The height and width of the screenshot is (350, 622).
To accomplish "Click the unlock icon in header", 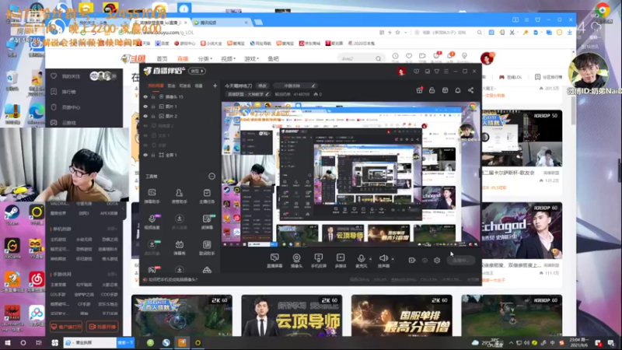I will [432, 90].
